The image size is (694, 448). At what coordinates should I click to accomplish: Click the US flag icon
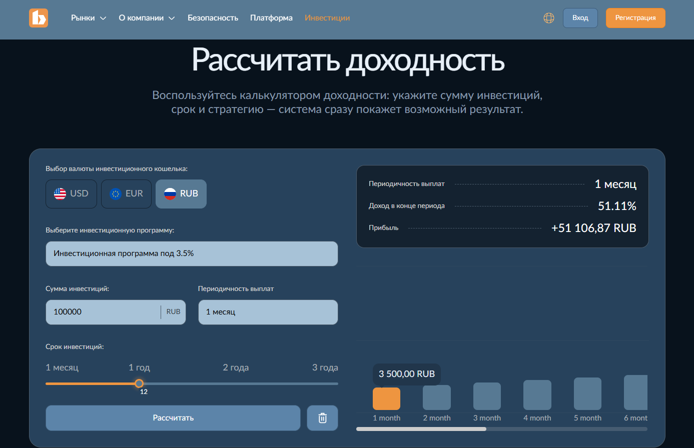(60, 194)
